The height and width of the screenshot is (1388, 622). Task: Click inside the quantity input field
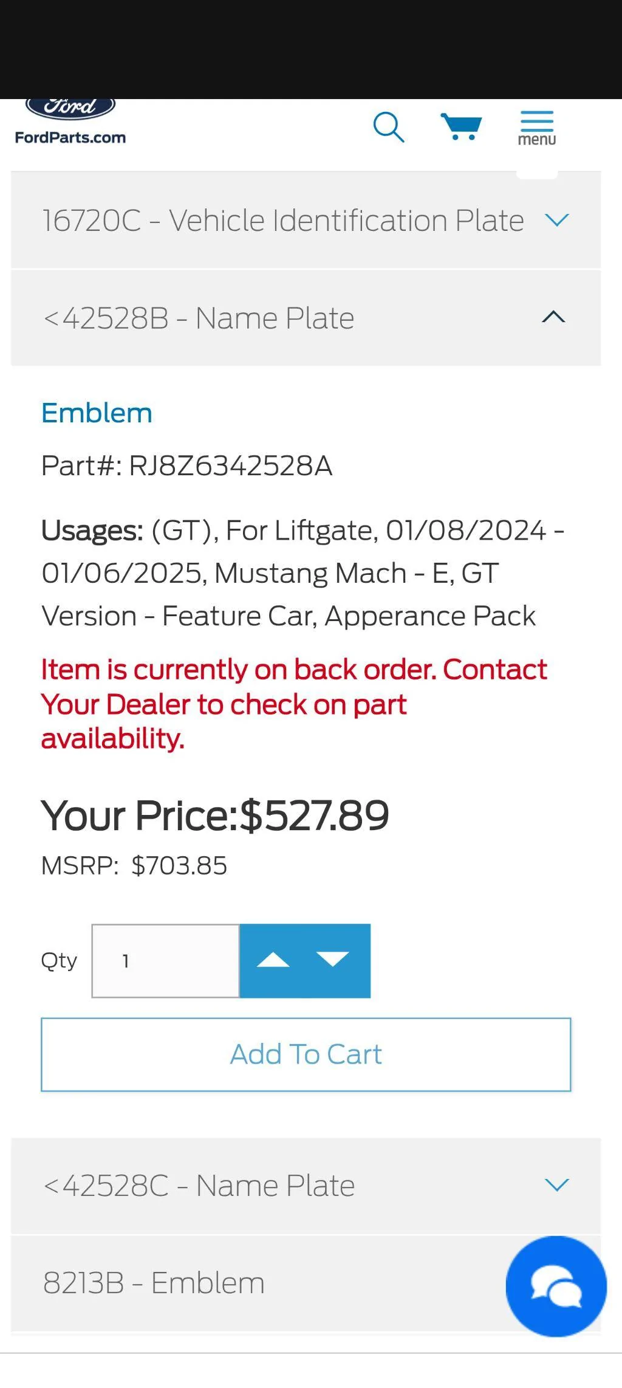point(165,960)
